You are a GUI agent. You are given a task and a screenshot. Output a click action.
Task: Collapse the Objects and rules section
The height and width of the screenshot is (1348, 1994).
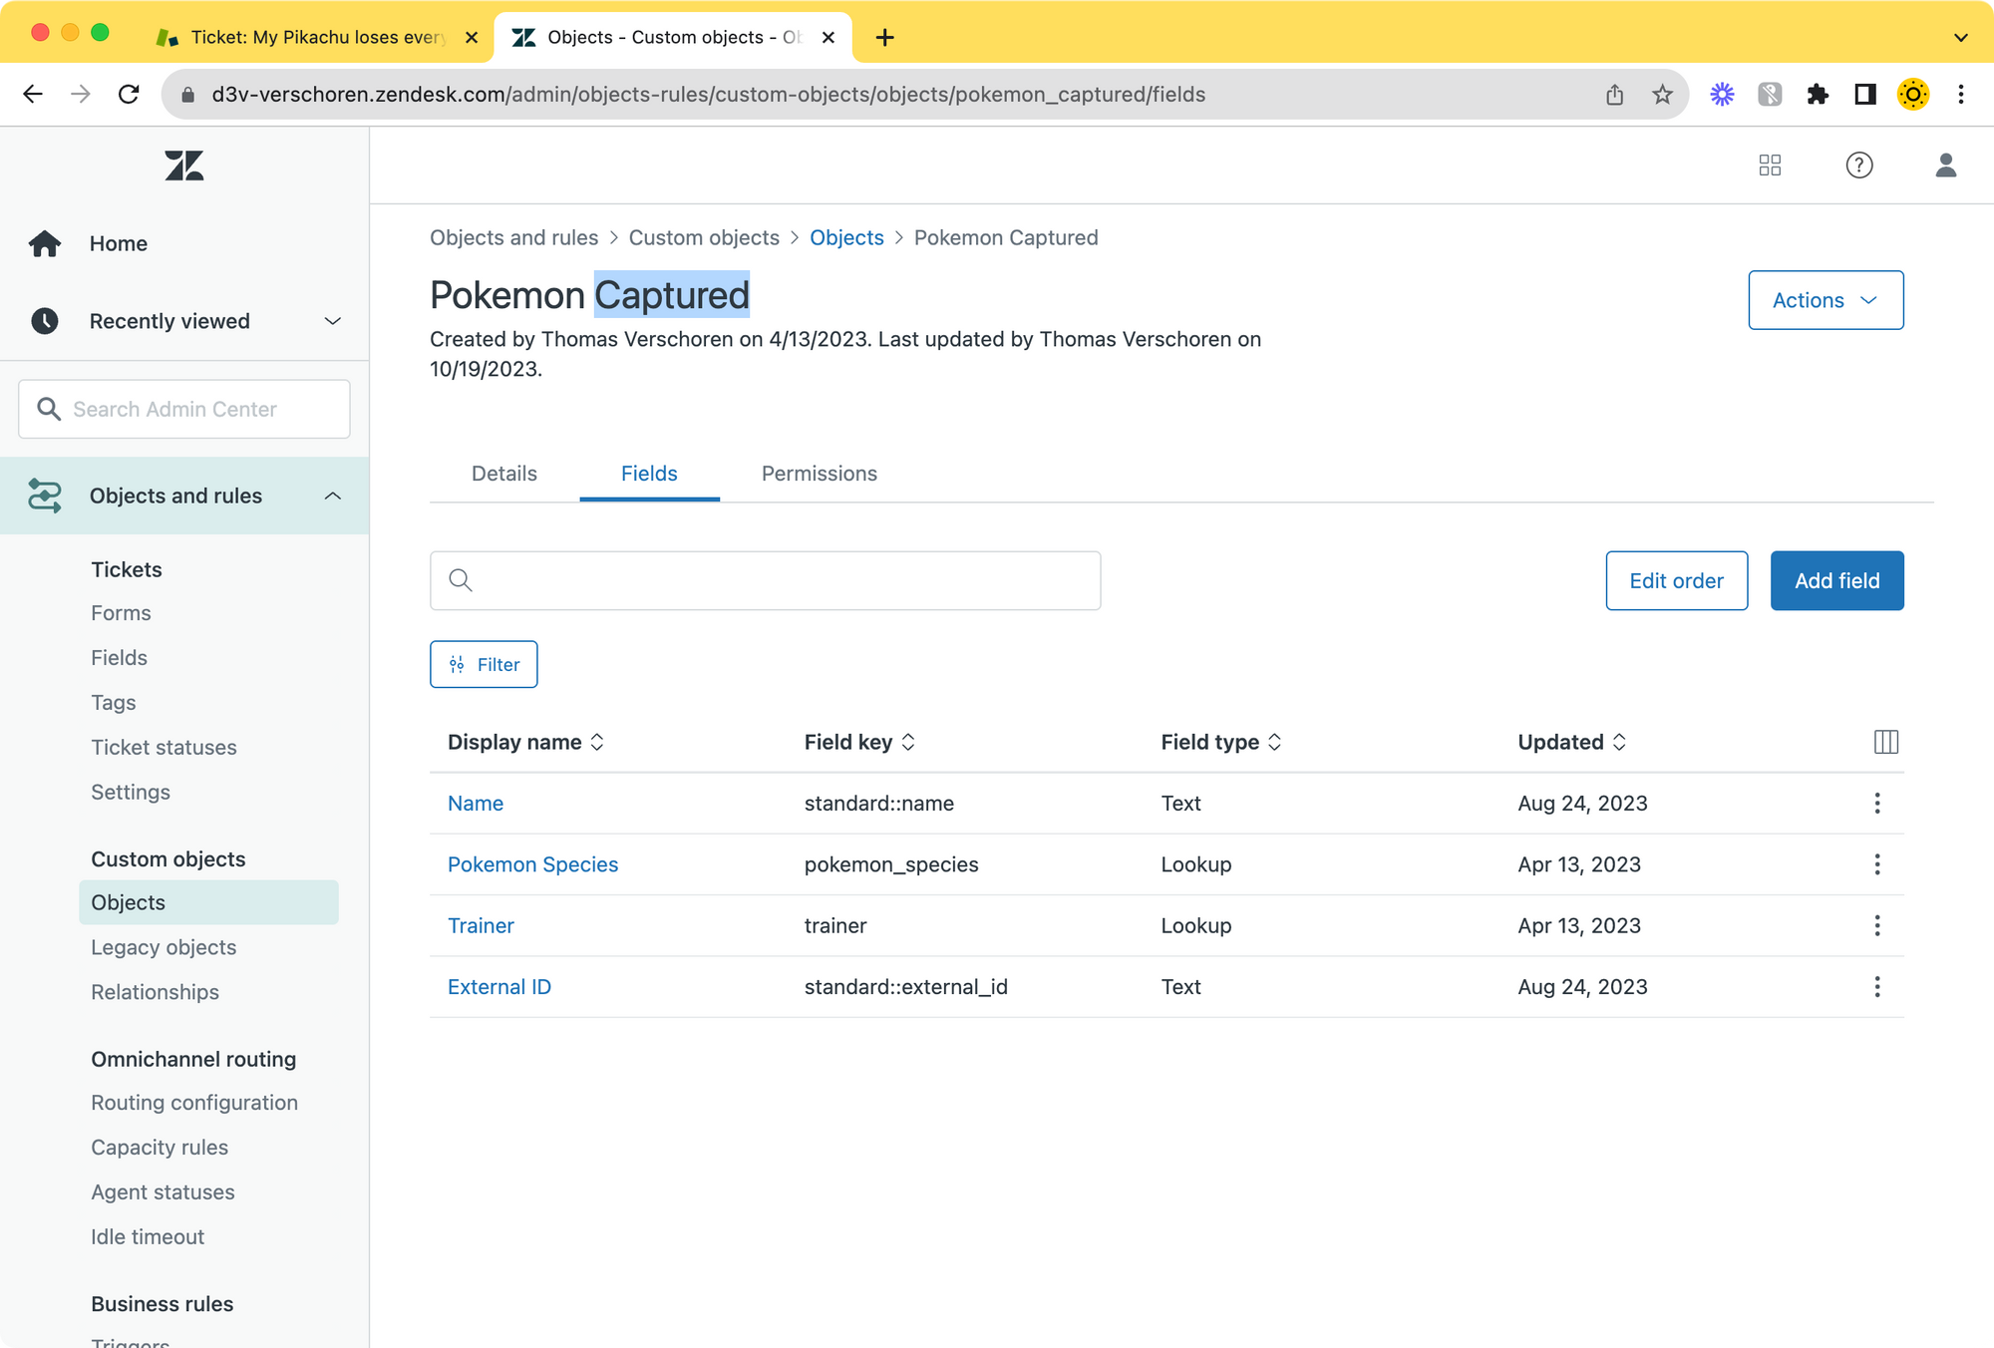pos(333,496)
